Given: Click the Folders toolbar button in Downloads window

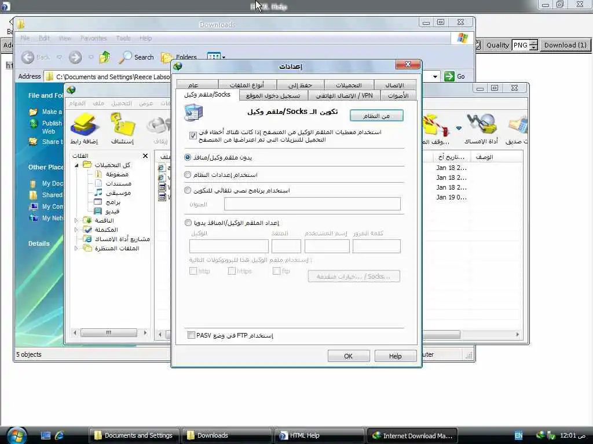Looking at the screenshot, I should click(180, 57).
